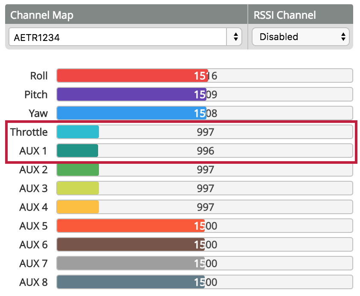
Task: Click the AUX 8 text label
Action: [x=33, y=282]
